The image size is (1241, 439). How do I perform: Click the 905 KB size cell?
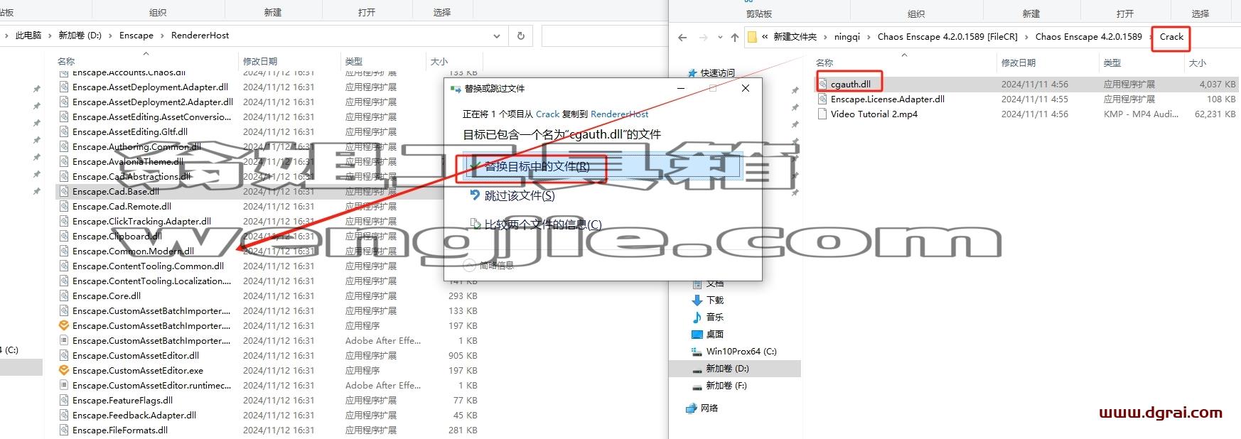tap(463, 356)
